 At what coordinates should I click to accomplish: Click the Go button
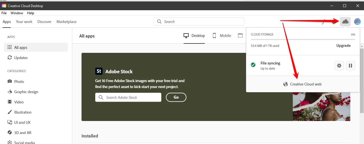point(176,97)
